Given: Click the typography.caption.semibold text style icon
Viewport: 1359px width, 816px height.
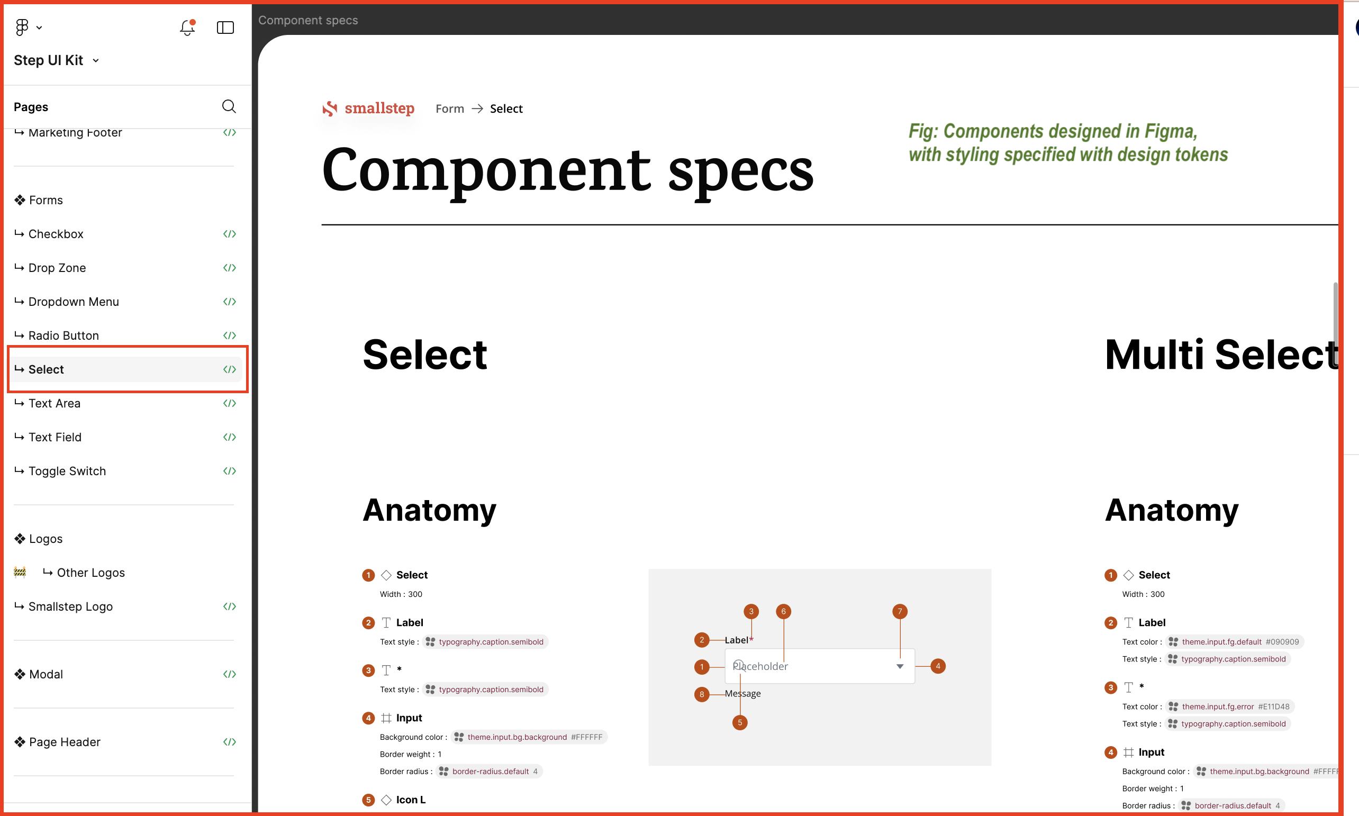Looking at the screenshot, I should coord(428,641).
